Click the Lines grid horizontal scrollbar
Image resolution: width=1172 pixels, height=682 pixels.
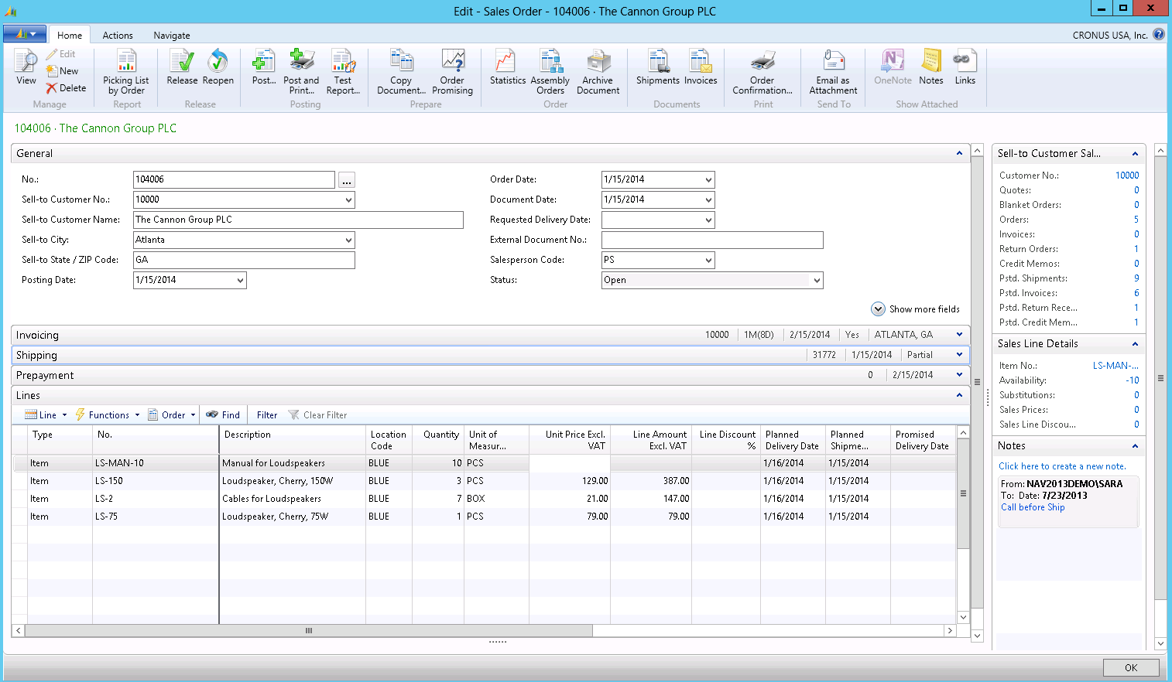308,631
